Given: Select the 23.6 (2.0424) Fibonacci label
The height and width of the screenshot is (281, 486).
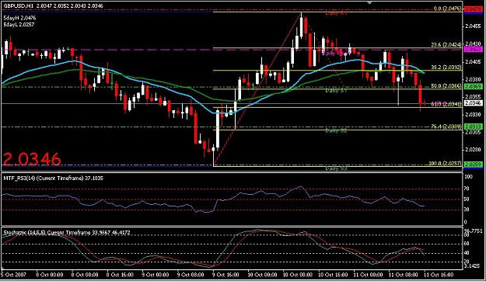Looking at the screenshot, I should click(446, 44).
